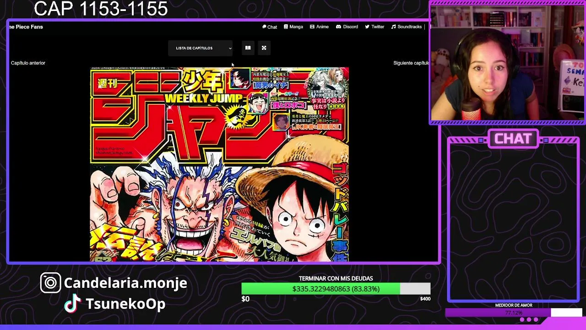The width and height of the screenshot is (586, 330).
Task: Open the Twitter link
Action: coord(374,27)
